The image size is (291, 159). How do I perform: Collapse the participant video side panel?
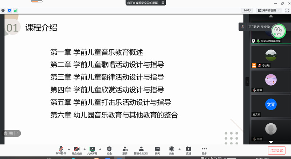click(x=247, y=82)
